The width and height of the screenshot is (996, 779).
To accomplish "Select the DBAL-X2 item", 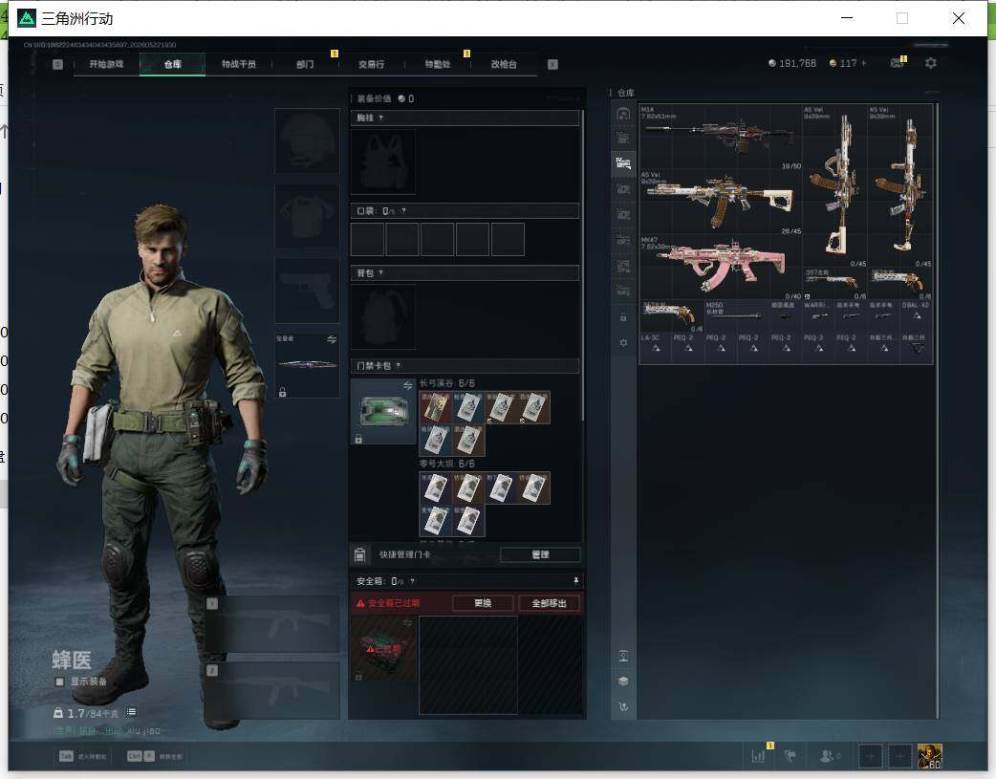I will pos(916,315).
